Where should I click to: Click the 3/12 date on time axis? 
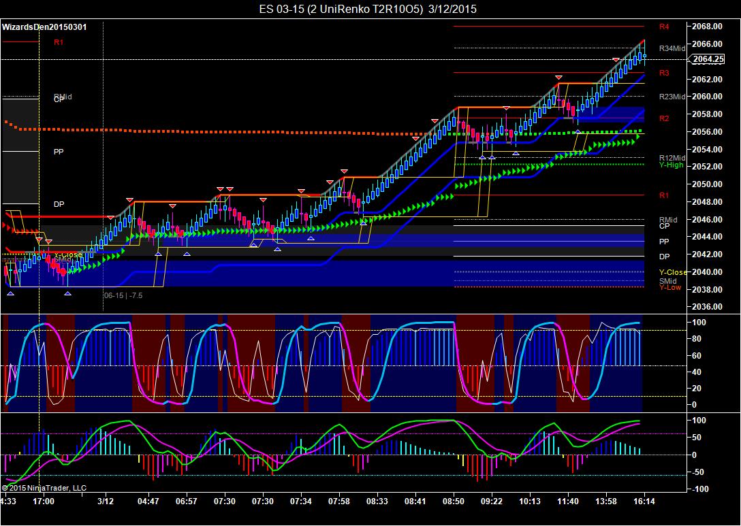tap(106, 502)
